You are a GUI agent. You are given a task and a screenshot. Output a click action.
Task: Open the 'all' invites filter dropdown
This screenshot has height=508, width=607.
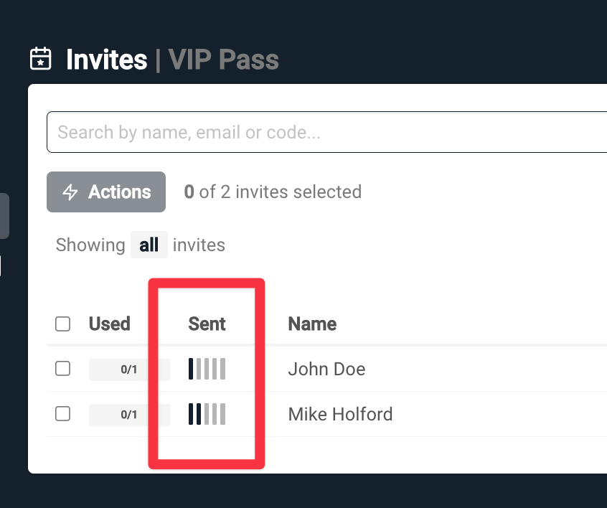click(149, 245)
